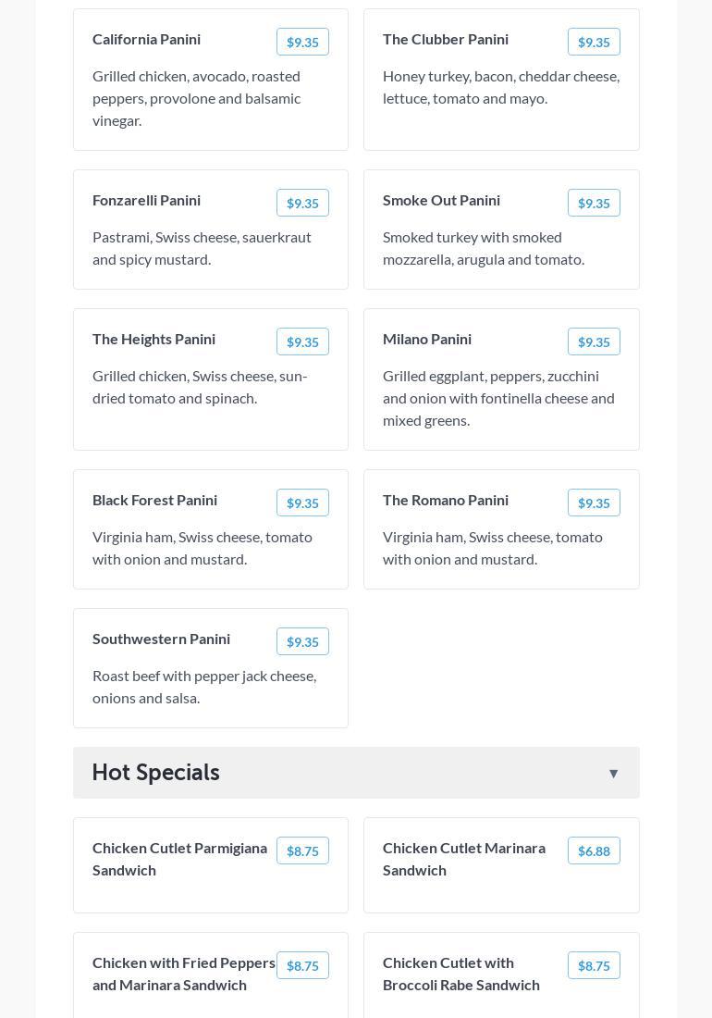Click Chicken Cutlet with Broccoli Rabe price

594,965
